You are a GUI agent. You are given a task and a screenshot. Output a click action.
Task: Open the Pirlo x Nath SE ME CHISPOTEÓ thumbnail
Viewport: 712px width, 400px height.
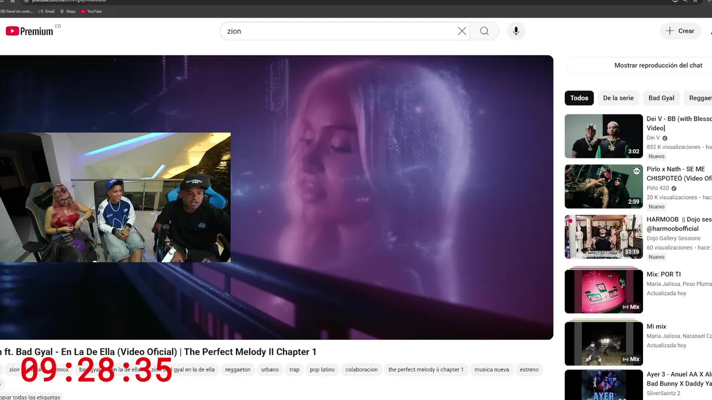(x=604, y=187)
